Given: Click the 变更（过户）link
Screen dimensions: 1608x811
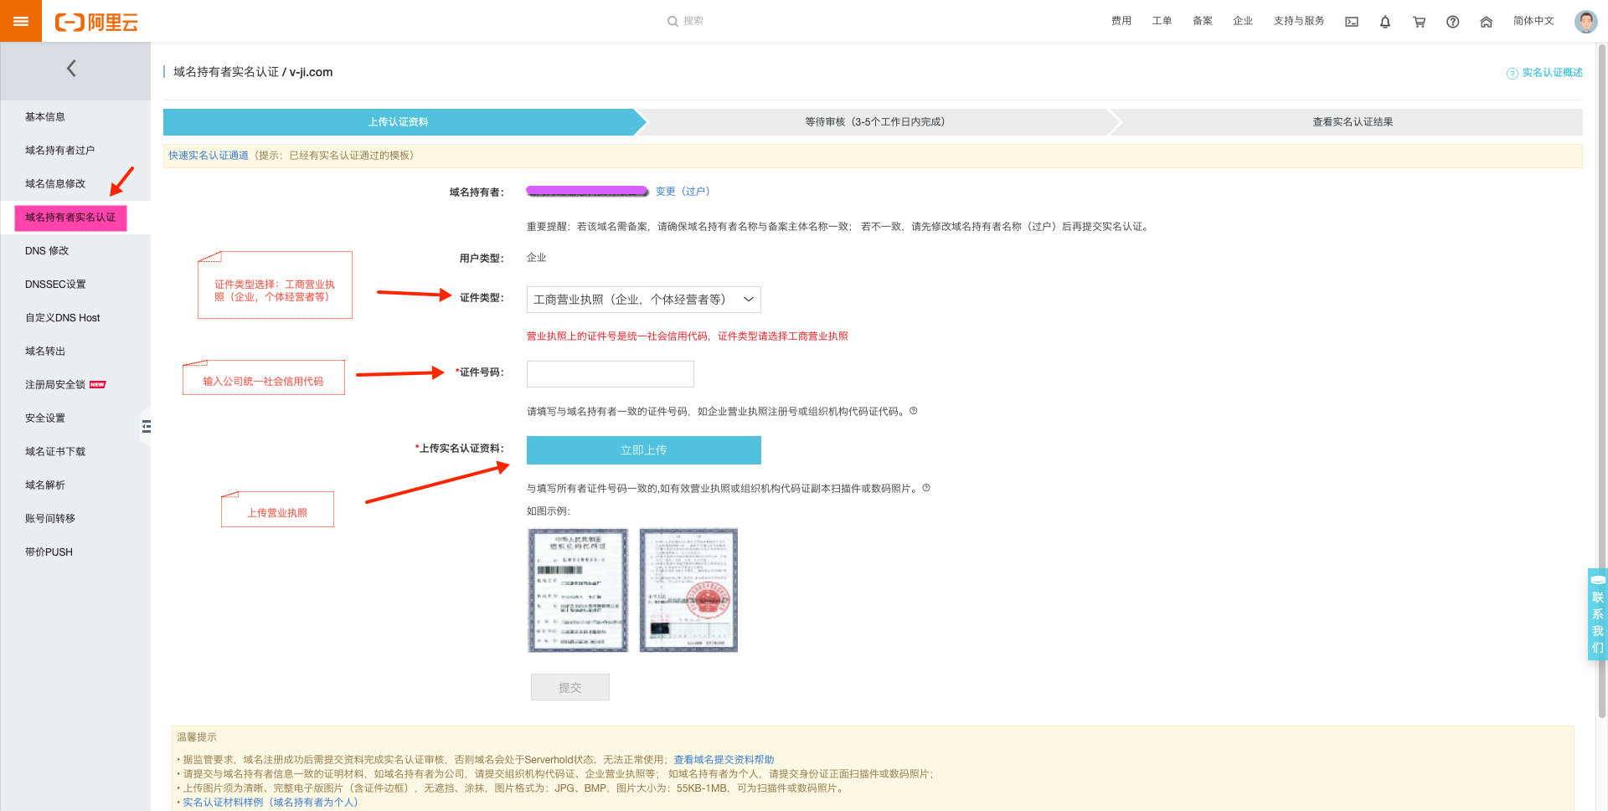Looking at the screenshot, I should [x=683, y=192].
